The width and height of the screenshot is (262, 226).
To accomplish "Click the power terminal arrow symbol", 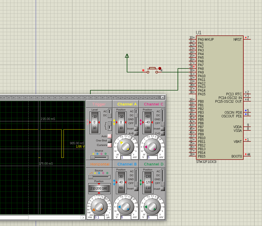I will click(127, 56).
